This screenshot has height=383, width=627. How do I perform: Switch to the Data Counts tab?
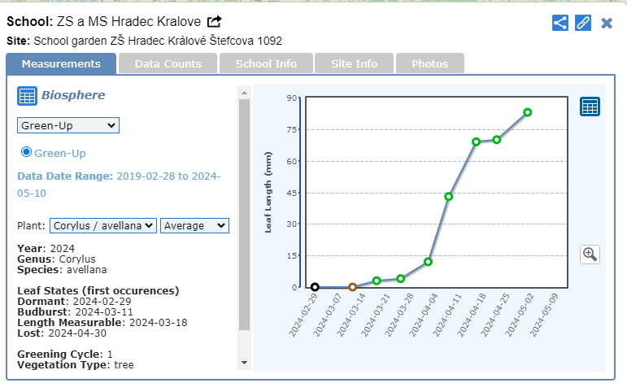[x=168, y=63]
